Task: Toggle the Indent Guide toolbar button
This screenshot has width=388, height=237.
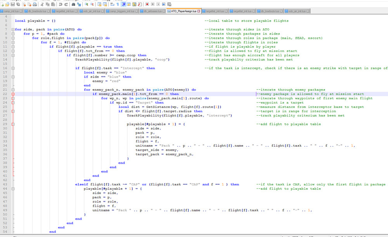Action: 123,4
